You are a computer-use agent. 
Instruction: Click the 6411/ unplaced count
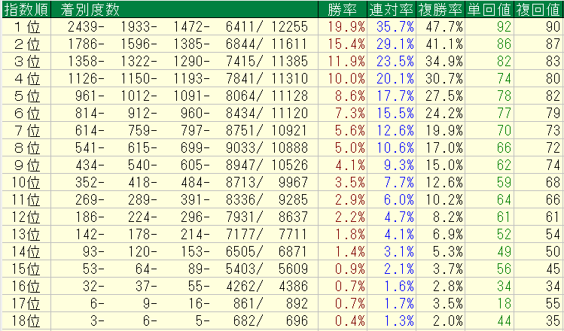tap(245, 27)
